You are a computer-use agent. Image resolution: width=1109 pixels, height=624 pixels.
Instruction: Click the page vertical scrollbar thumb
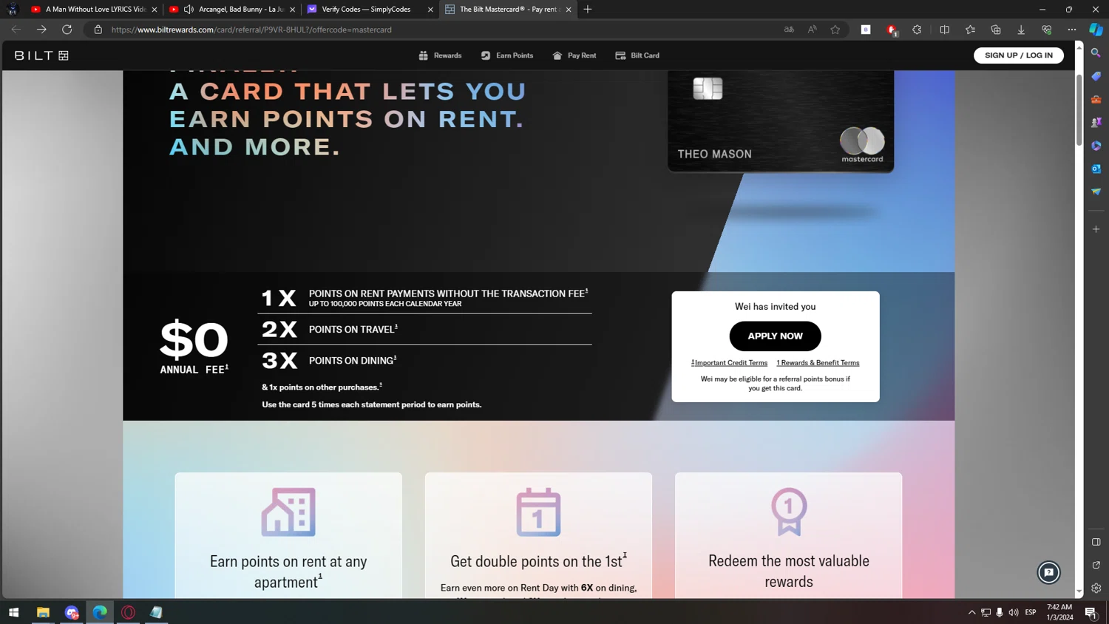[1079, 110]
